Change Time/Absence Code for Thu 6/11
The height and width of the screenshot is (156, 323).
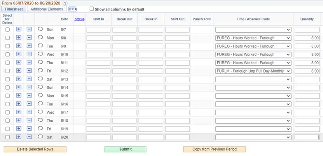(253, 63)
